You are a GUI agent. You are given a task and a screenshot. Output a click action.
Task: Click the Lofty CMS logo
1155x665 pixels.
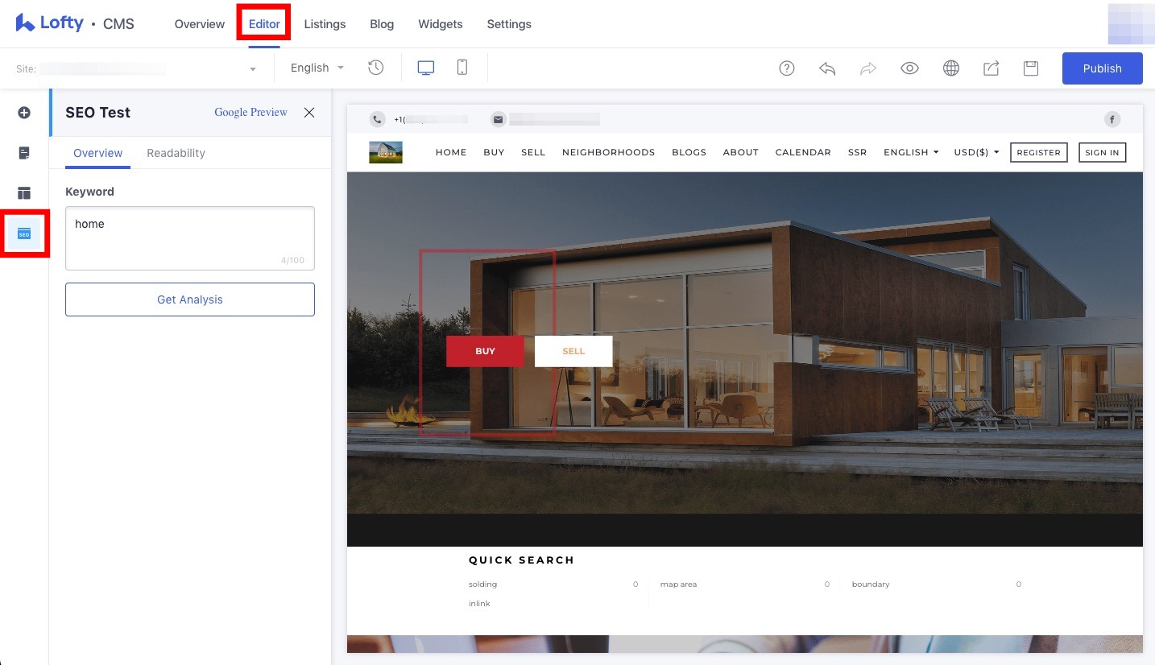pos(75,23)
